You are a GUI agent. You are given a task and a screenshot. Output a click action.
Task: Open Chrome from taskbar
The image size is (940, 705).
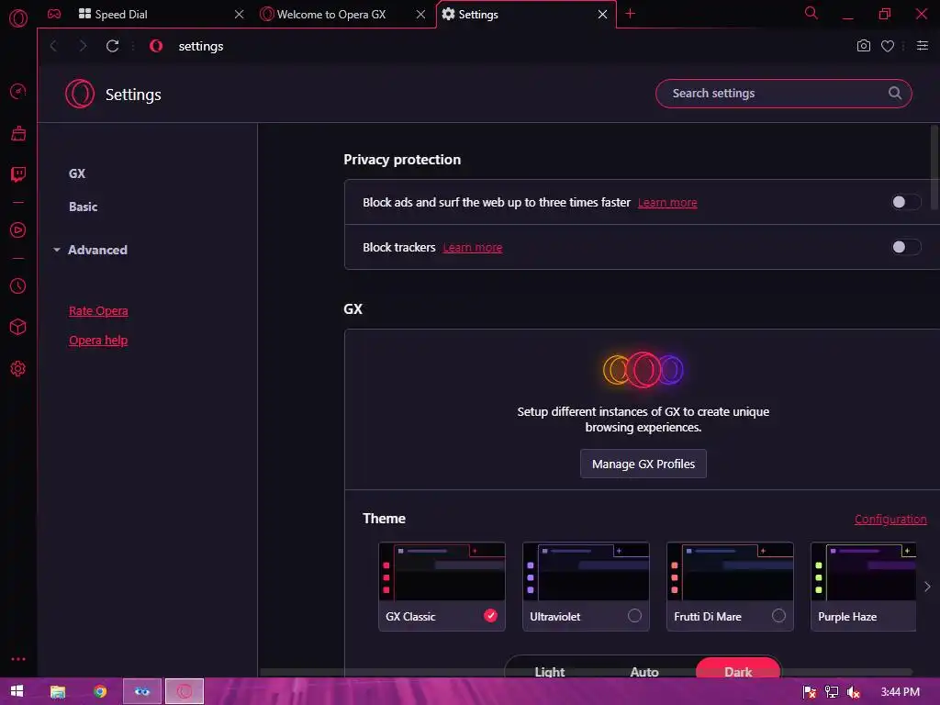coord(100,691)
